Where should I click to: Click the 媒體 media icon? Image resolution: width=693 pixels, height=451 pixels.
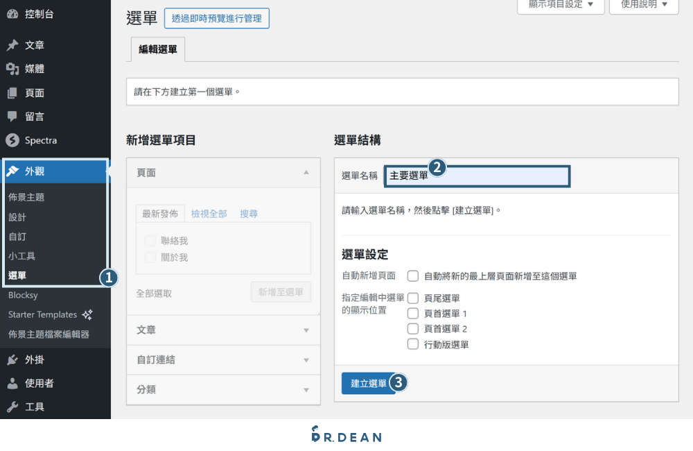point(12,69)
